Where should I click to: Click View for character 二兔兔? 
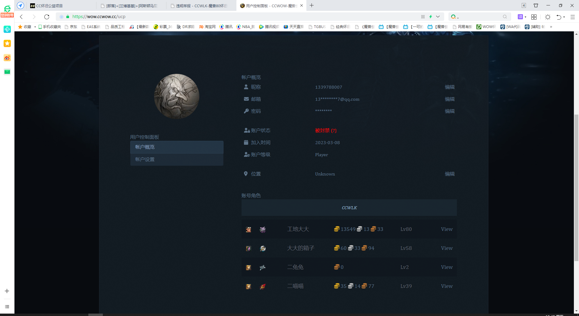tap(447, 267)
